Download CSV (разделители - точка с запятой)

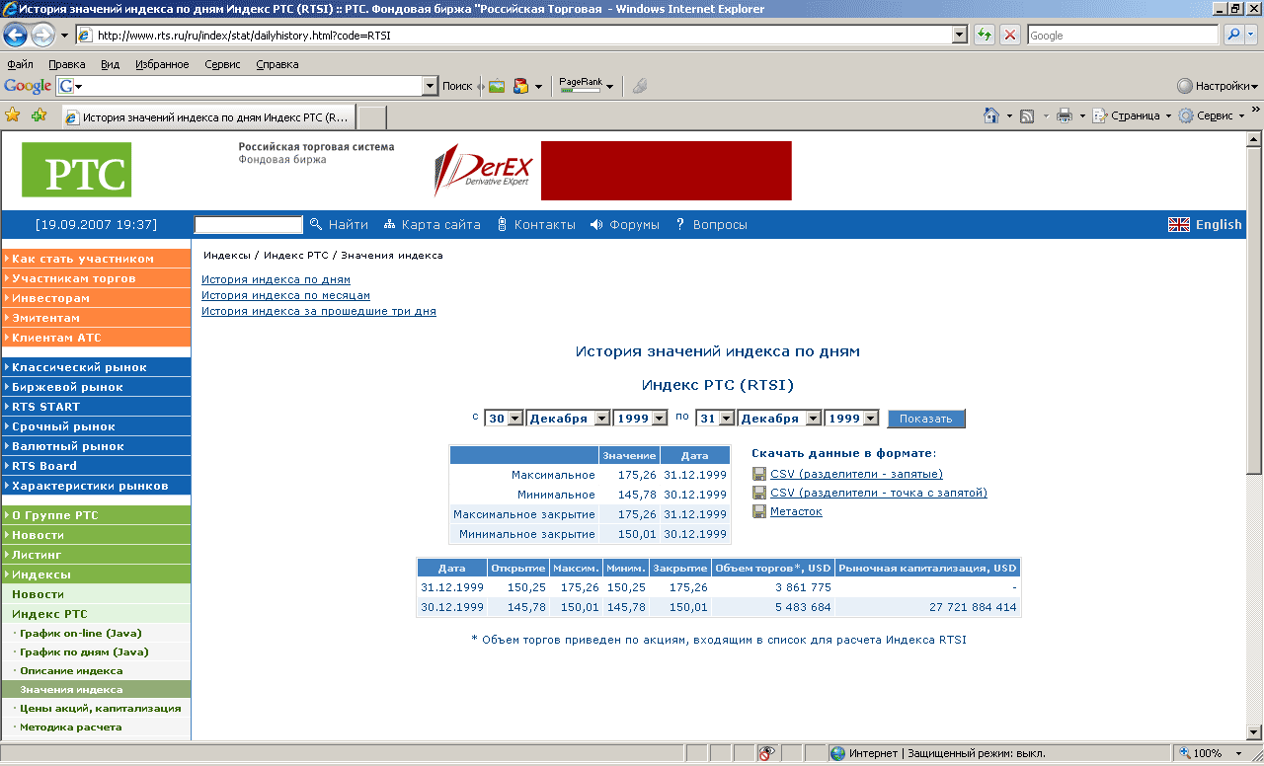(x=879, y=493)
